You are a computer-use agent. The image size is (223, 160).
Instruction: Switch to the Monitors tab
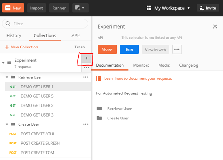(141, 65)
